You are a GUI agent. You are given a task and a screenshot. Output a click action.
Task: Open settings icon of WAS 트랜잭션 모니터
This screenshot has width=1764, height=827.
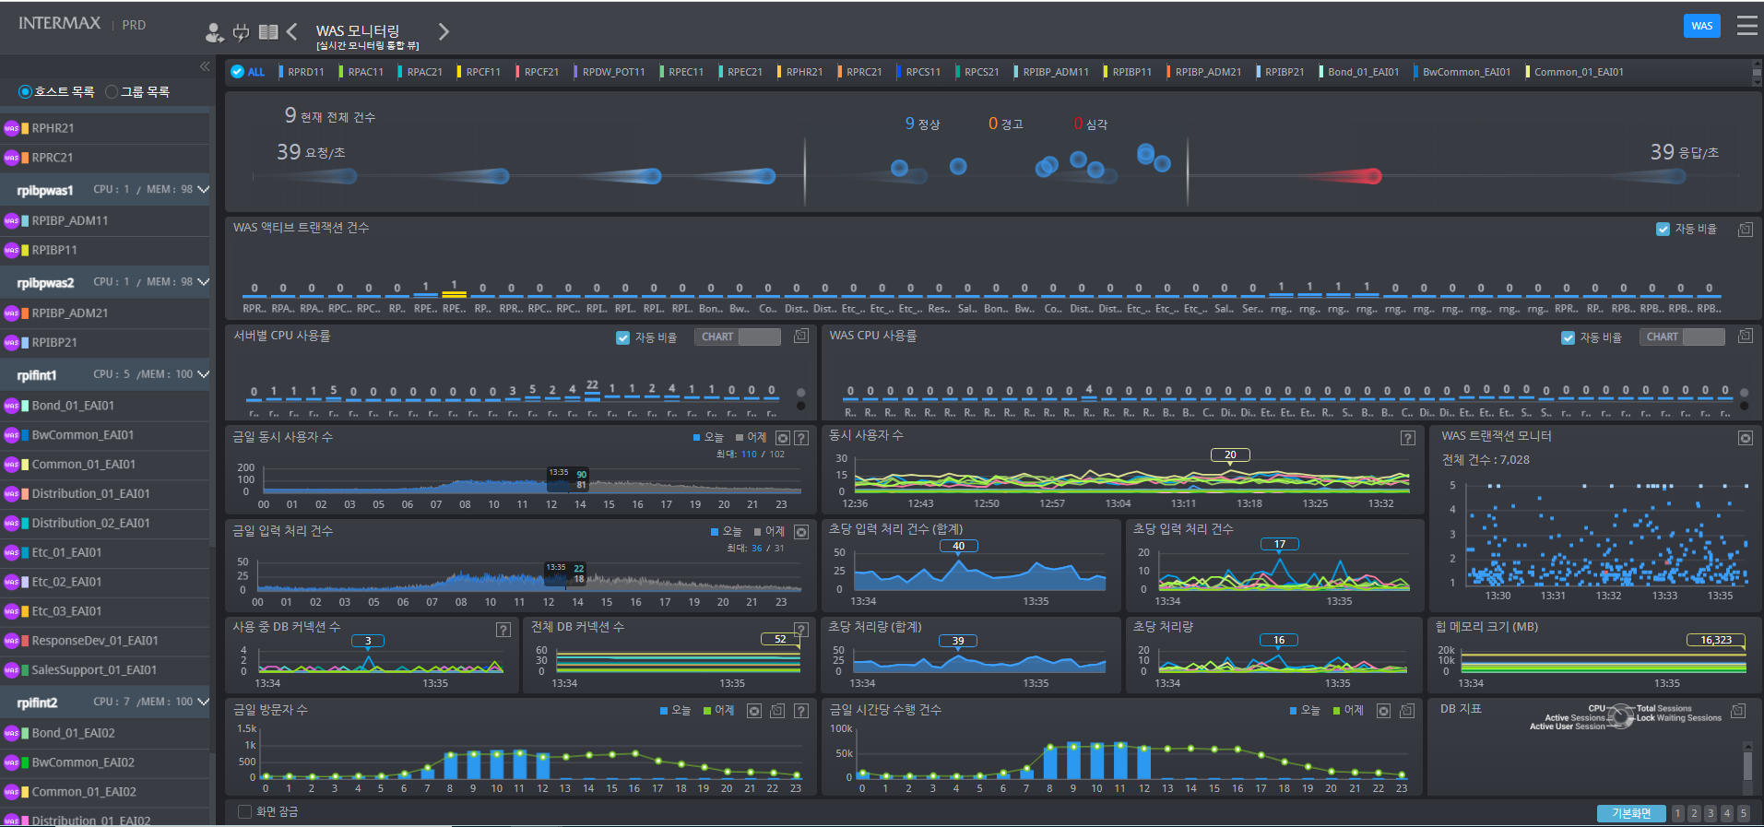pyautogui.click(x=1746, y=438)
